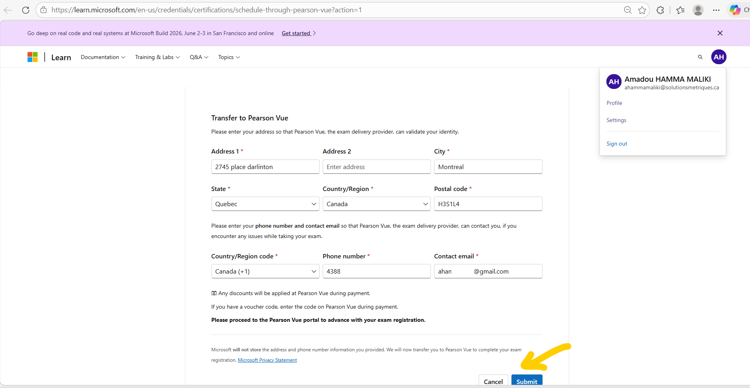The image size is (750, 388).
Task: Open the Country/Region dropdown showing Canada
Action: tap(377, 204)
